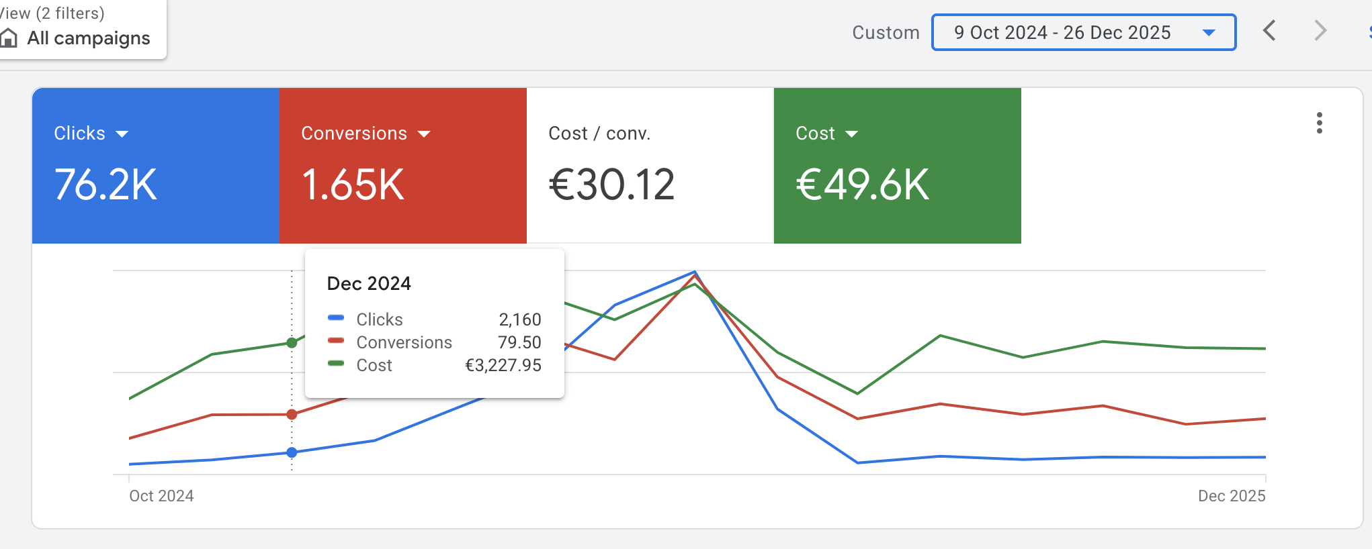Screen dimensions: 1372x549
Task: Select the All campaigns view label
Action: point(88,38)
